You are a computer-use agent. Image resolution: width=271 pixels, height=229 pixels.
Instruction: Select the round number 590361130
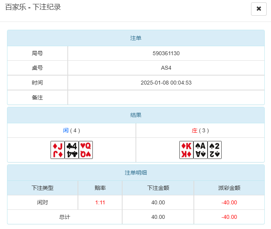pos(166,53)
